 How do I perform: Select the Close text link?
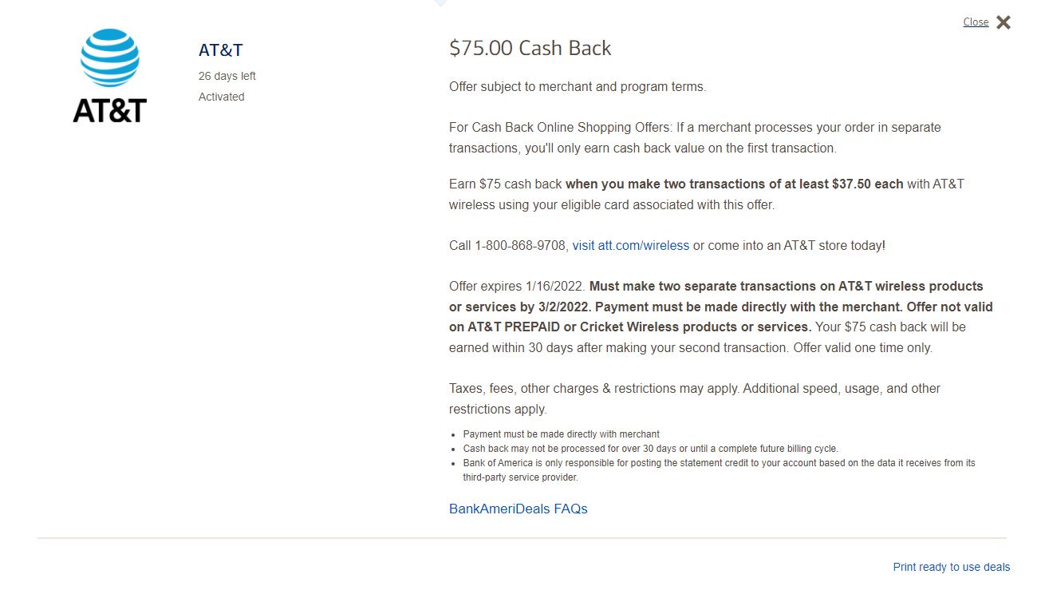click(975, 22)
